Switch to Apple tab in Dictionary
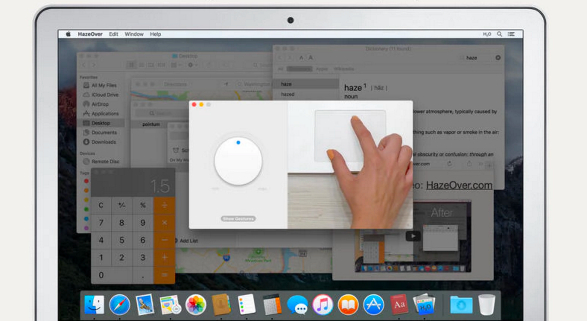This screenshot has height=324, width=587. [322, 69]
